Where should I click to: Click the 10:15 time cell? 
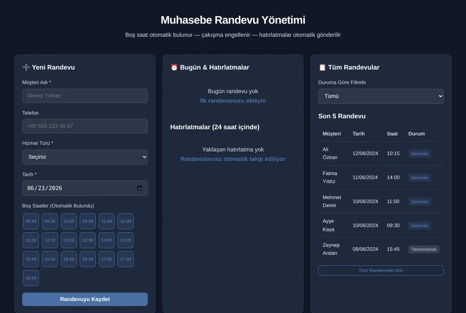point(393,153)
